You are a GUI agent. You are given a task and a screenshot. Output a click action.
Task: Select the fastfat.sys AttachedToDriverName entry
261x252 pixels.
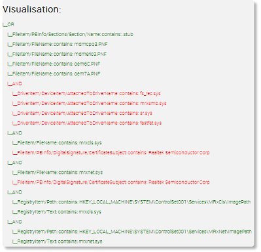pos(87,123)
